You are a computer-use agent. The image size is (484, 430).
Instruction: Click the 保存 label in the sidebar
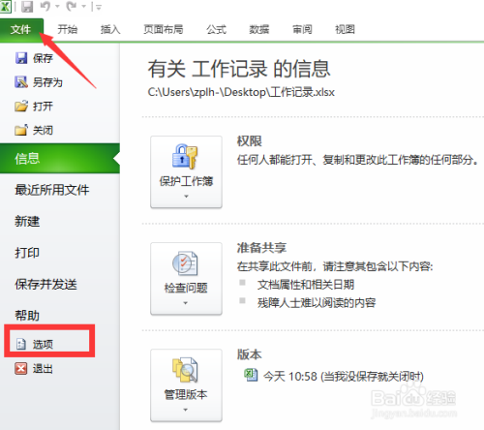pyautogui.click(x=43, y=58)
